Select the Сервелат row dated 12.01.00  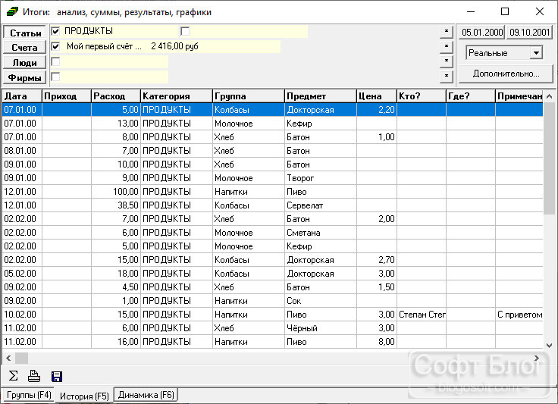(272, 205)
